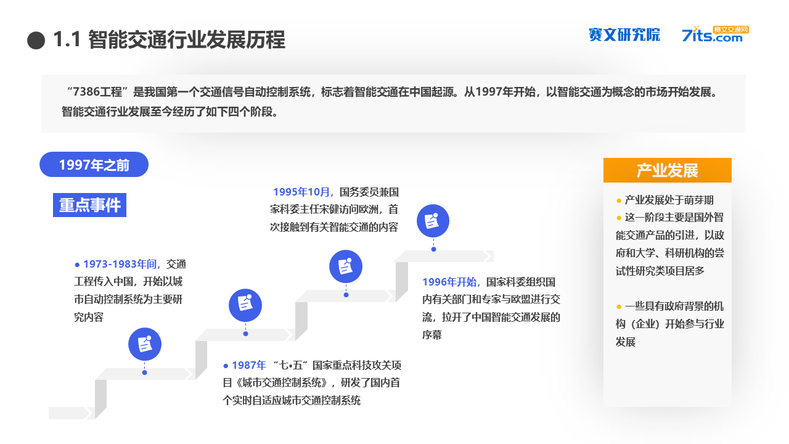
Task: Select the 1997年之前 pill label
Action: pyautogui.click(x=94, y=165)
